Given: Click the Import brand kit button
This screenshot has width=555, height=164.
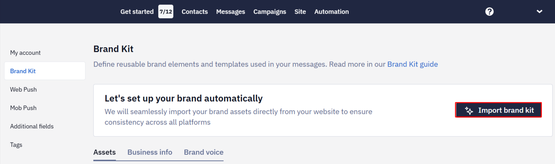Looking at the screenshot, I should [x=498, y=110].
